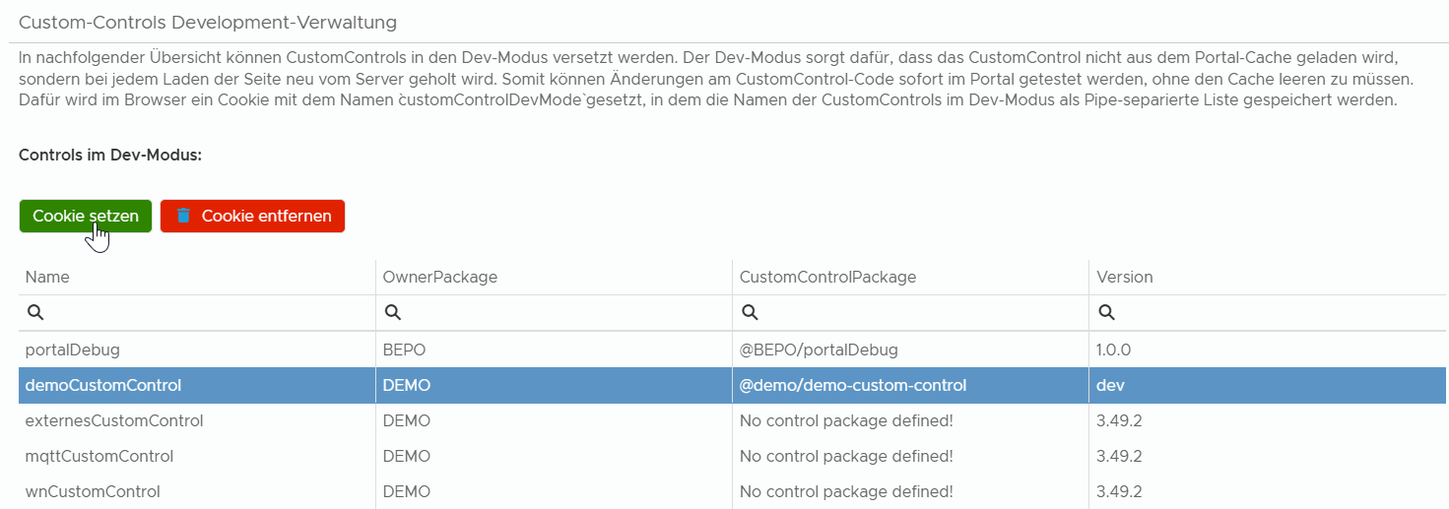This screenshot has height=509, width=1449.
Task: Click the OwnerPackage filter input field
Action: [x=561, y=312]
